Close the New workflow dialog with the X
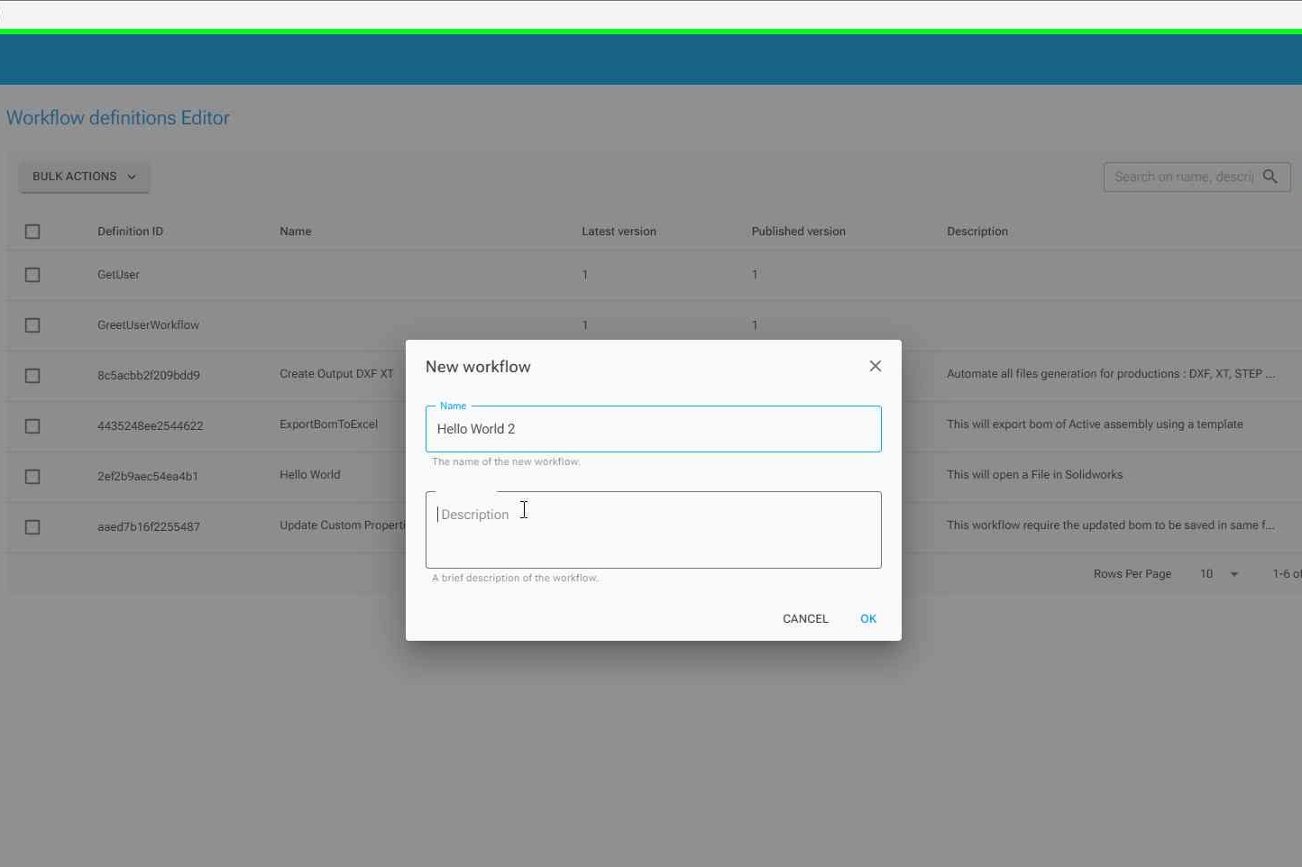 pyautogui.click(x=875, y=366)
